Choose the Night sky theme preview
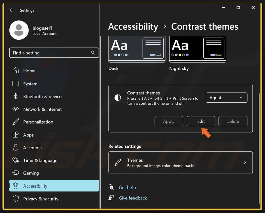The height and width of the screenshot is (213, 265). 198,49
